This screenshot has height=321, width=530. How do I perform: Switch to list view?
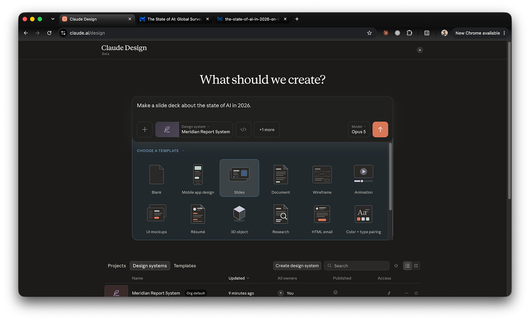[407, 266]
